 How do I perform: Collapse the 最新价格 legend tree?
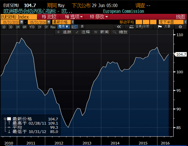point(5,119)
